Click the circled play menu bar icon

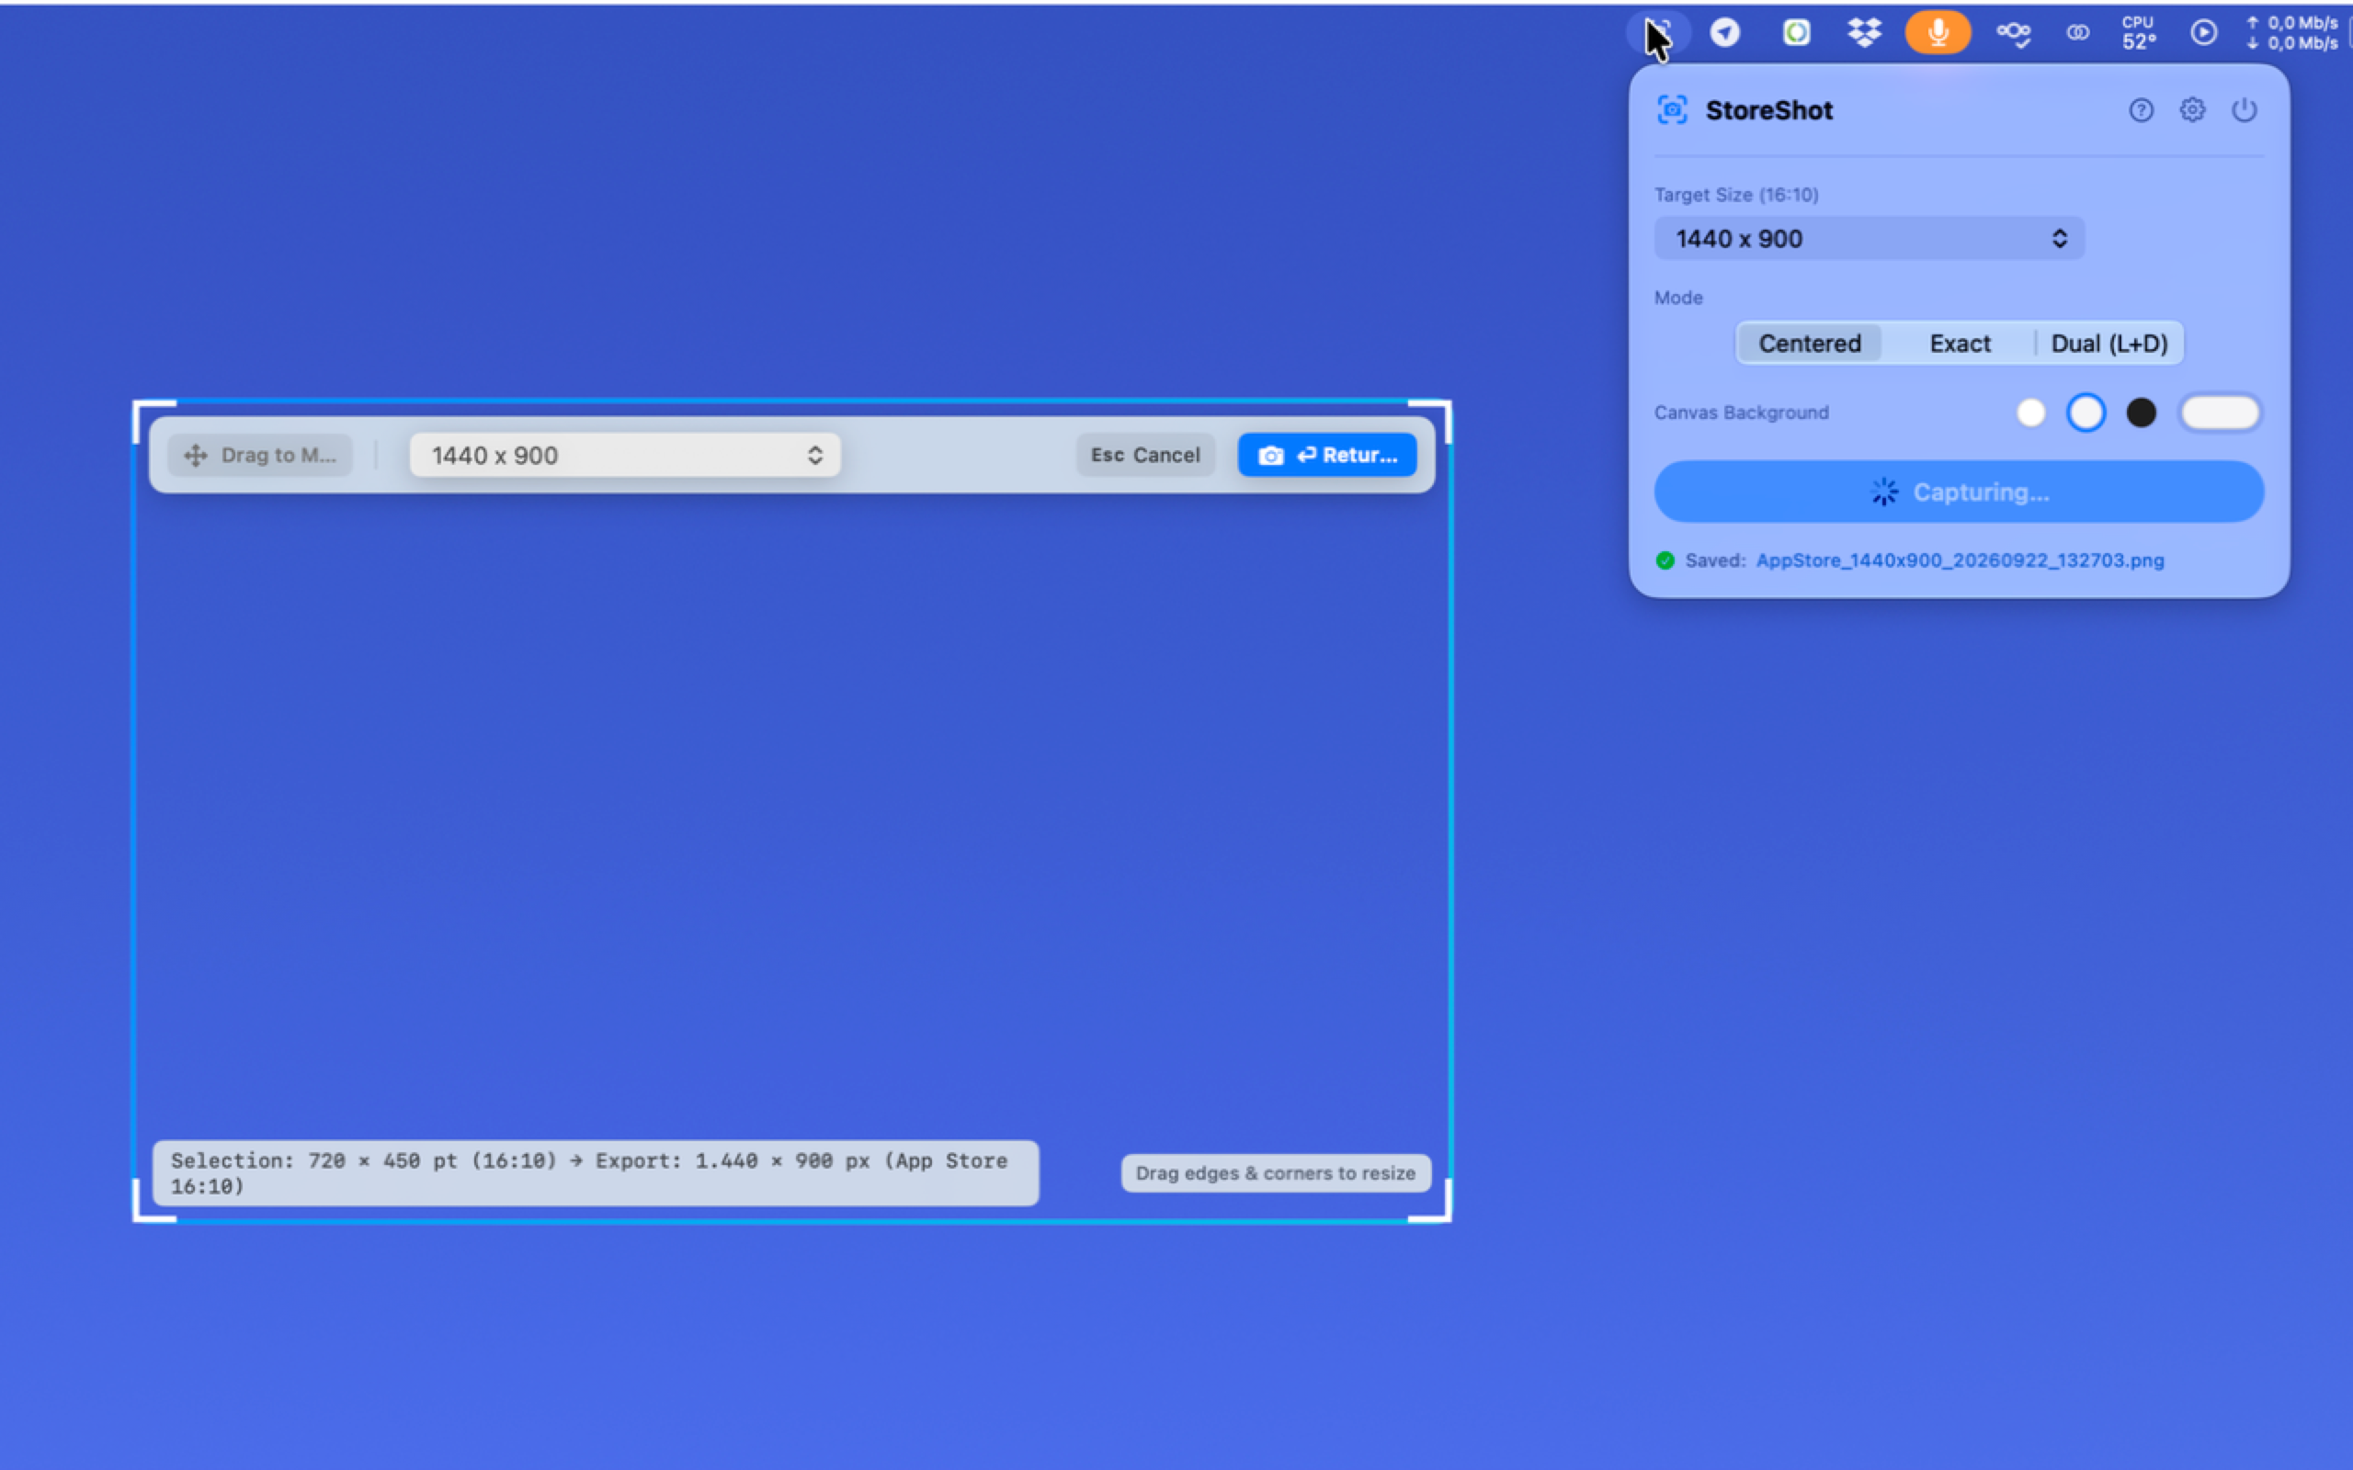[x=2203, y=33]
